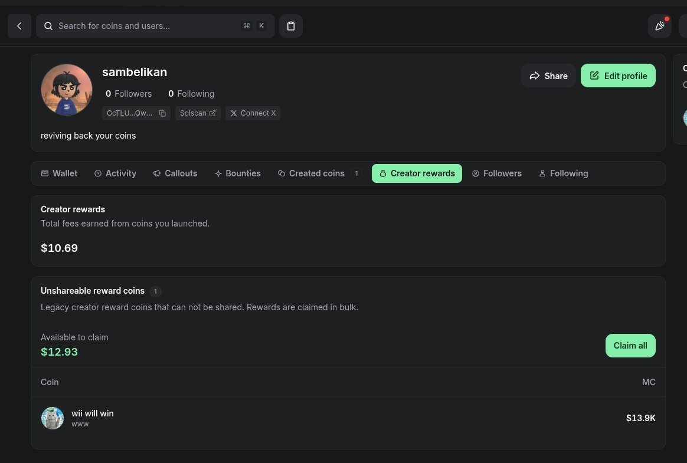This screenshot has width=687, height=463.
Task: Focus the coin and user search field
Action: click(155, 26)
